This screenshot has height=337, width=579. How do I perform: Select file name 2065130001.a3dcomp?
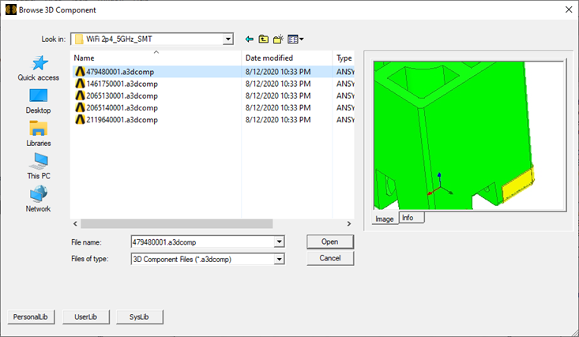click(122, 95)
